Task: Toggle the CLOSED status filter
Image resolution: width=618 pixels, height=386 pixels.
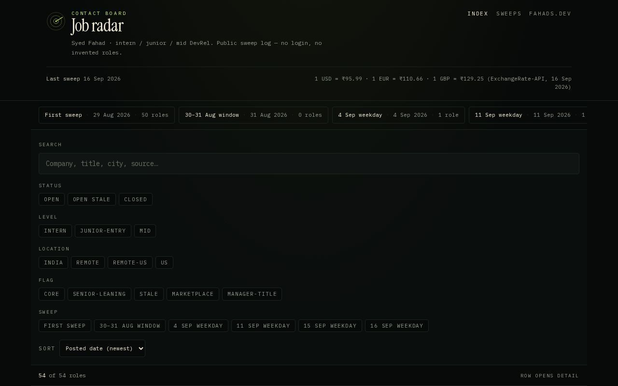Action: point(136,199)
